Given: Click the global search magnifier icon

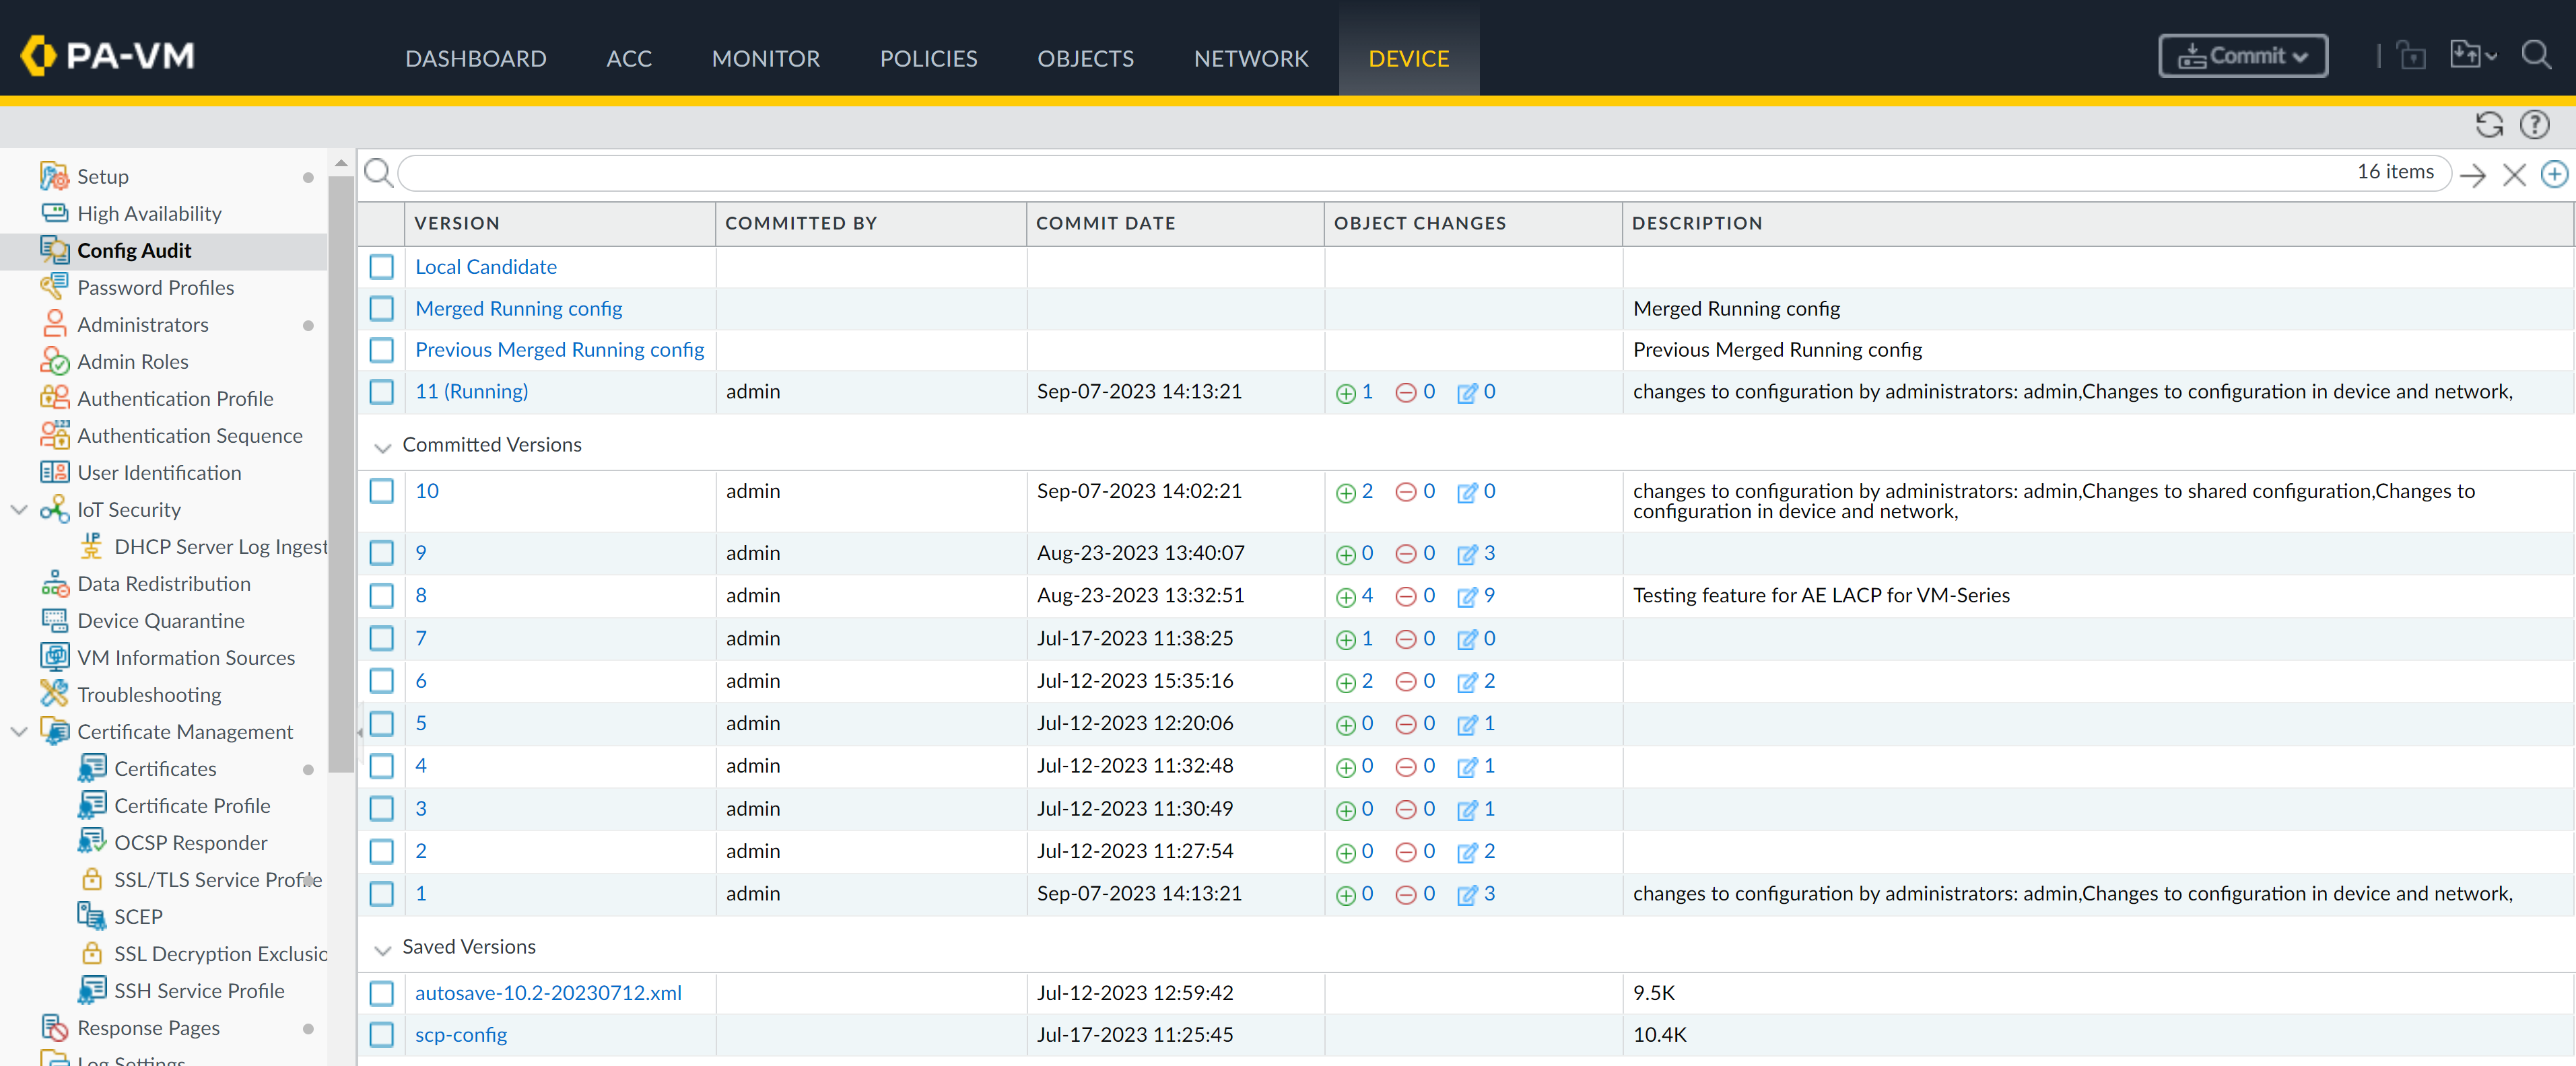Looking at the screenshot, I should (2535, 55).
